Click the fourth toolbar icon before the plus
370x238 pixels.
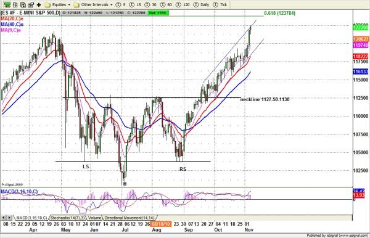[31, 4]
